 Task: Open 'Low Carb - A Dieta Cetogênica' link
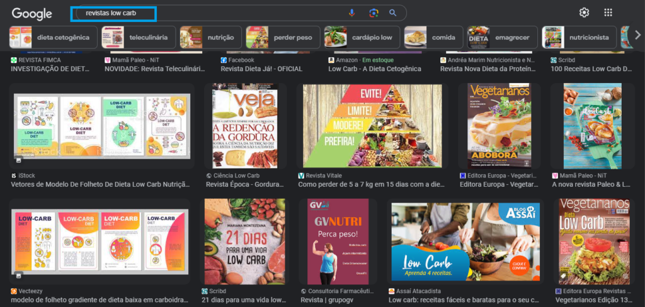click(375, 69)
